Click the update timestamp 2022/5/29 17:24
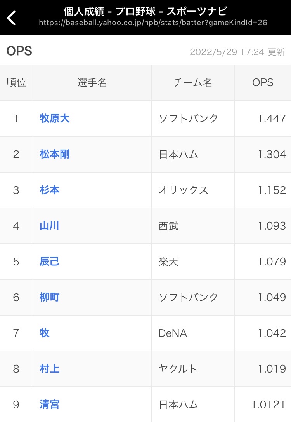 227,52
